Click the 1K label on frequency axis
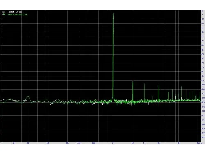 tap(113, 143)
